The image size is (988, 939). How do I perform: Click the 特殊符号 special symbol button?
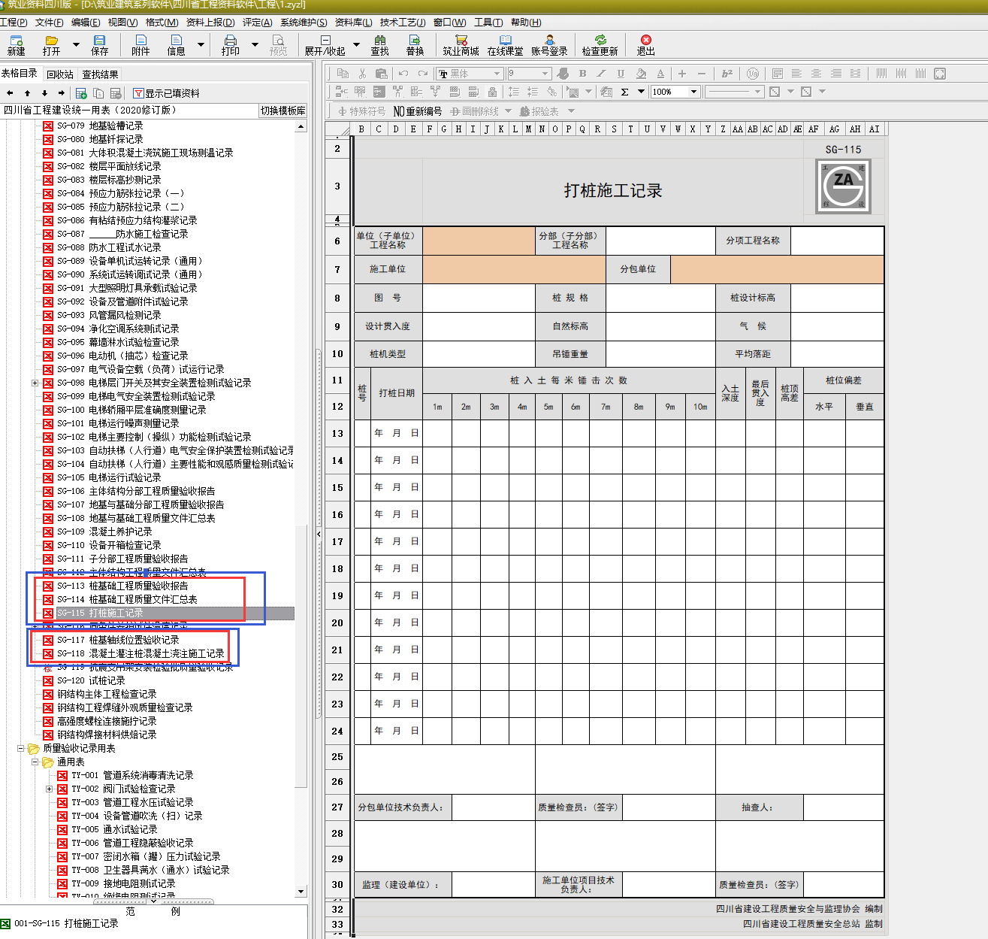click(x=361, y=111)
